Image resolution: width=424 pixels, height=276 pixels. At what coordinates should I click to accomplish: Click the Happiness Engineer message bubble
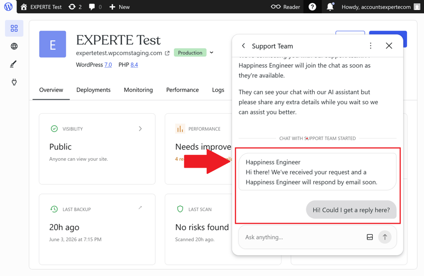click(x=317, y=172)
